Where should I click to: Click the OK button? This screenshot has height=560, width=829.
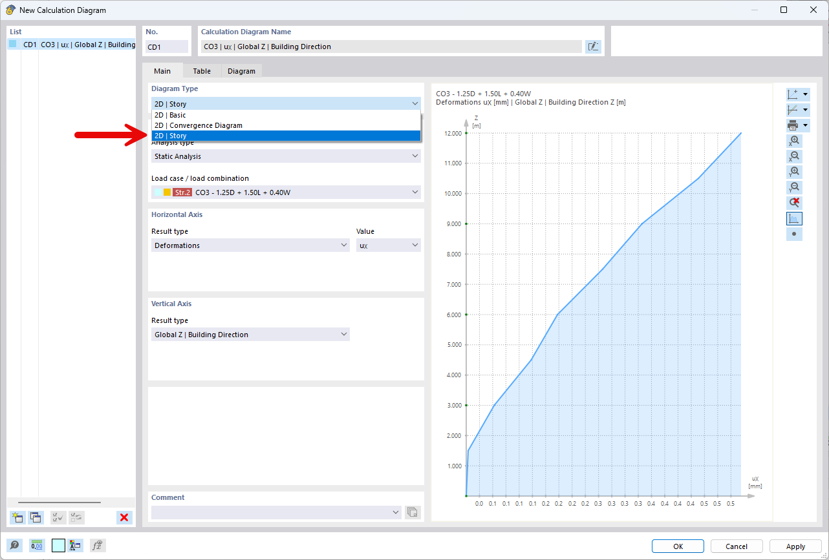tap(678, 546)
